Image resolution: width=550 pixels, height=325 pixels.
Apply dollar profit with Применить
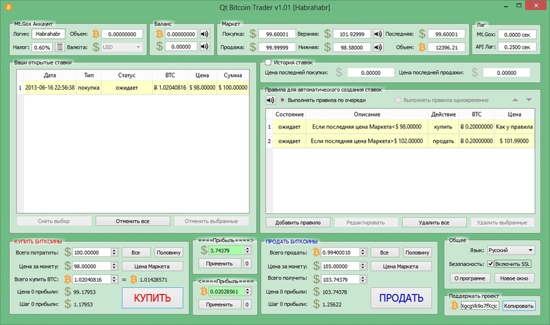(219, 263)
